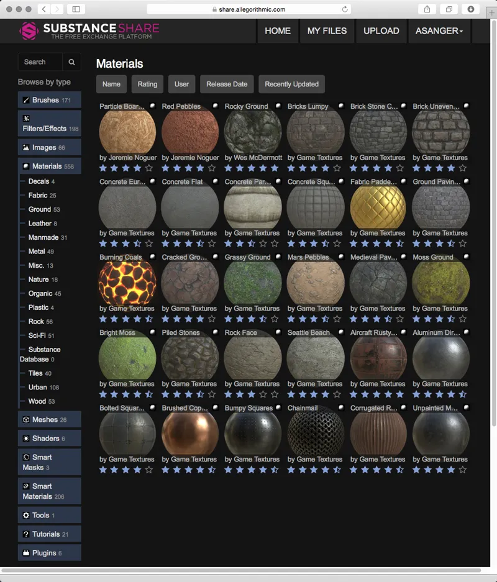Rate Unpainted Metal with the fifth star

pos(462,470)
